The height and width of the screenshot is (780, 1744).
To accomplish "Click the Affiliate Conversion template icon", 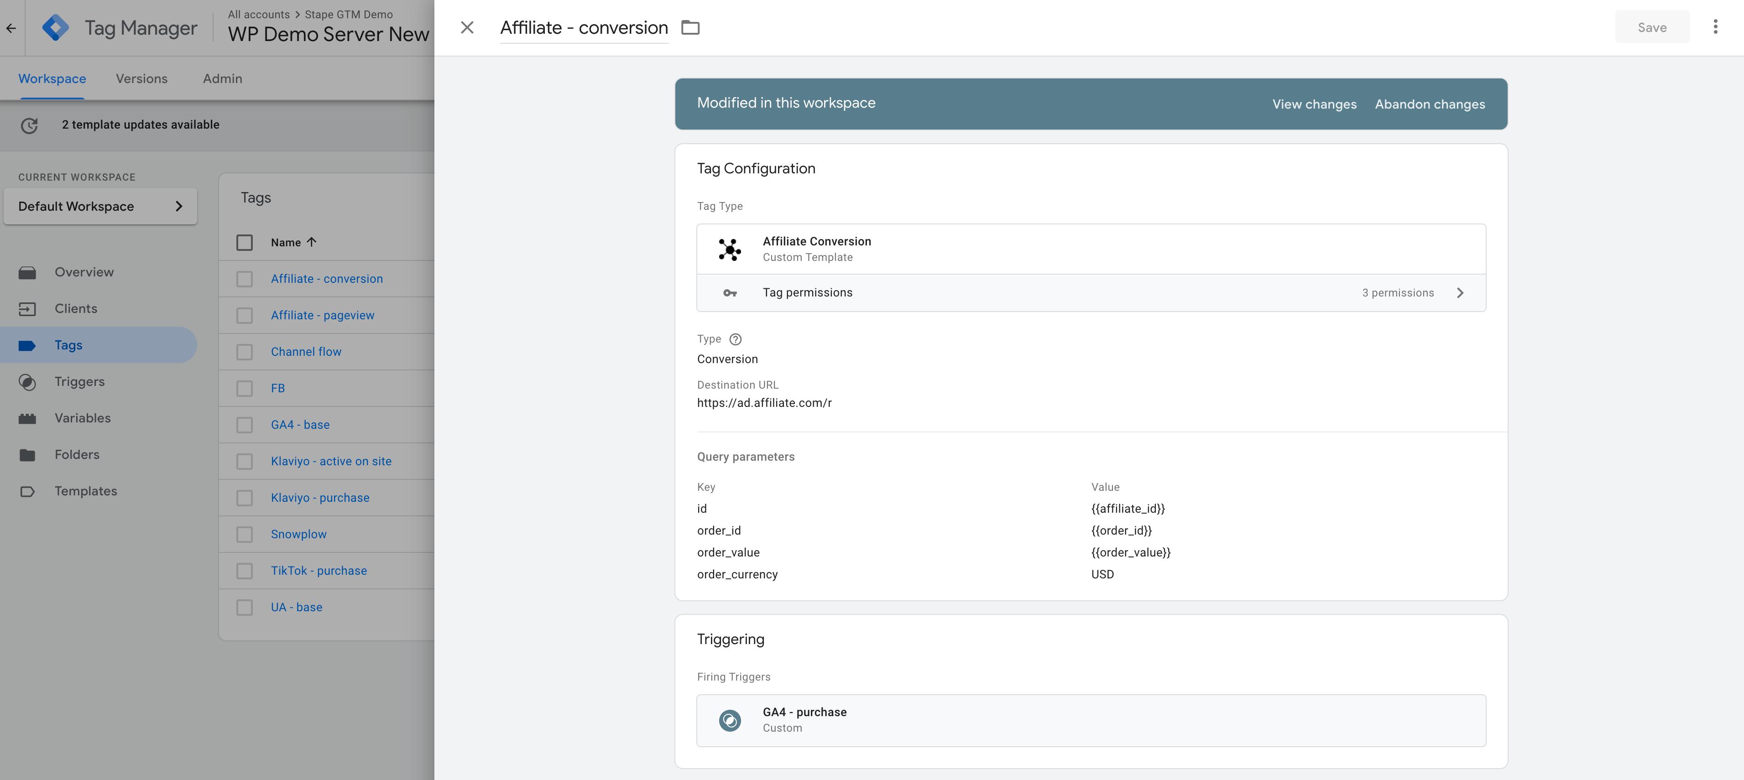I will 730,250.
